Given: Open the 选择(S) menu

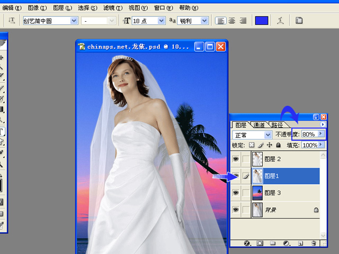Looking at the screenshot, I should point(87,8).
